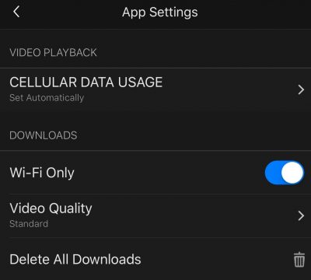Tap the Set Automatically subtitle
This screenshot has height=280, width=311.
[x=47, y=98]
